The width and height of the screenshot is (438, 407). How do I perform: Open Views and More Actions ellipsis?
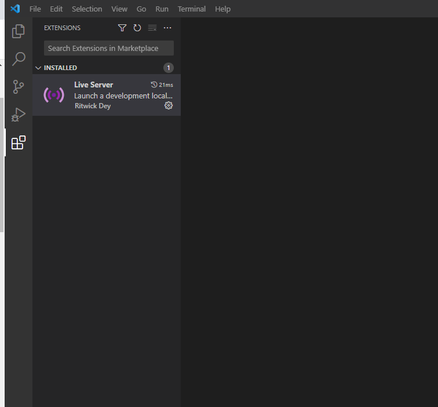tap(167, 28)
